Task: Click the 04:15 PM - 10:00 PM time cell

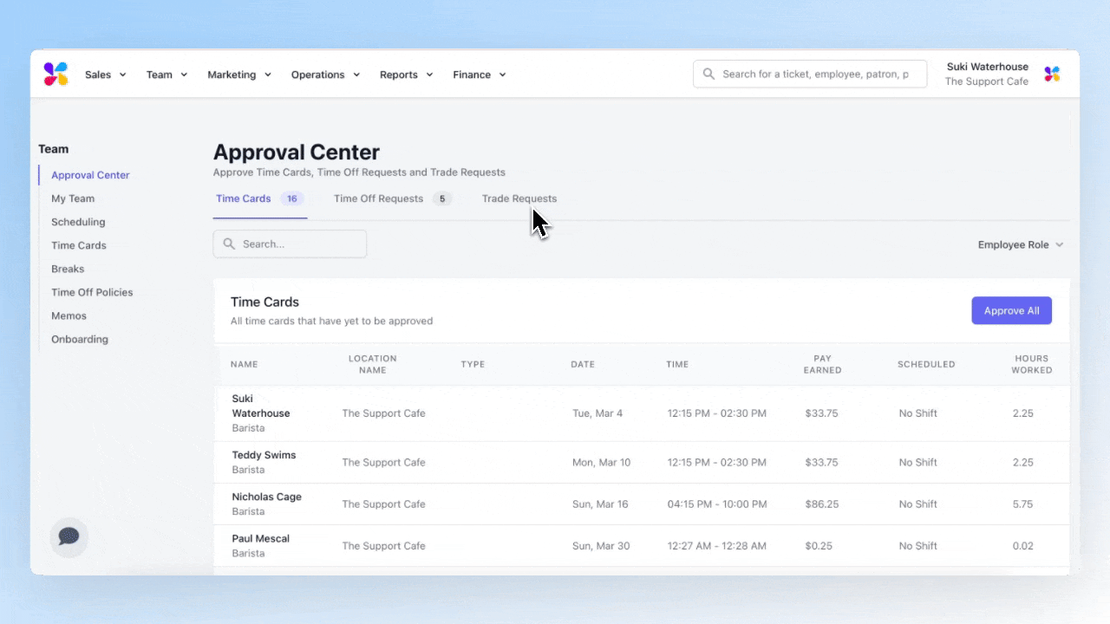Action: (716, 504)
